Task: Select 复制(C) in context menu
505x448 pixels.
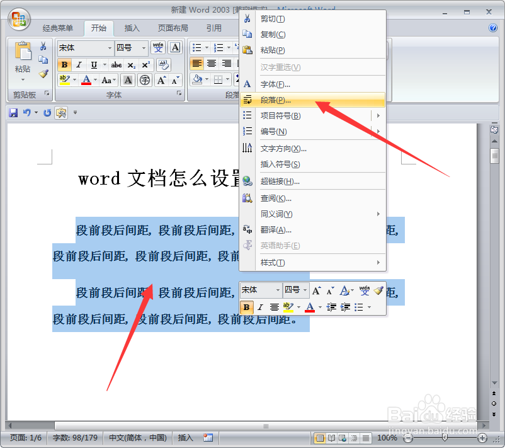Action: click(x=312, y=35)
